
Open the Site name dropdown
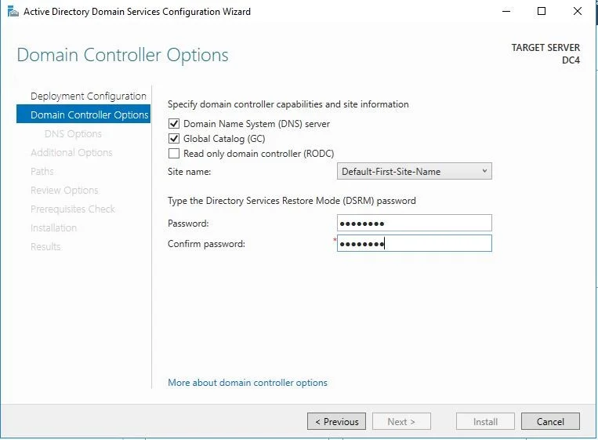coord(414,171)
